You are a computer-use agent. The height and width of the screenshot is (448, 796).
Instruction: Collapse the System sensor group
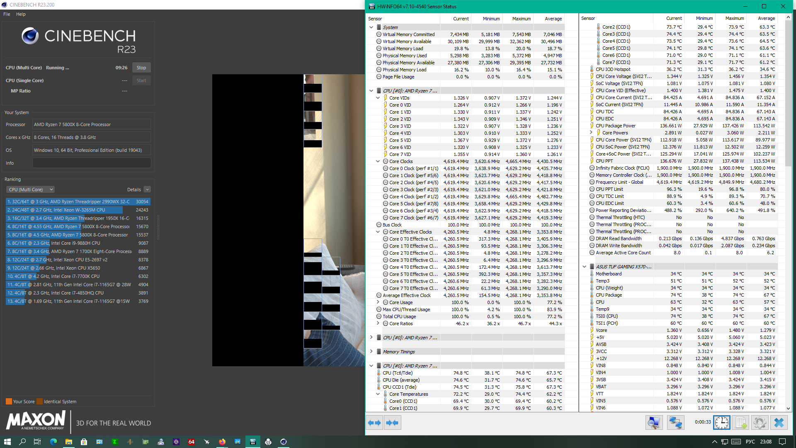point(371,27)
